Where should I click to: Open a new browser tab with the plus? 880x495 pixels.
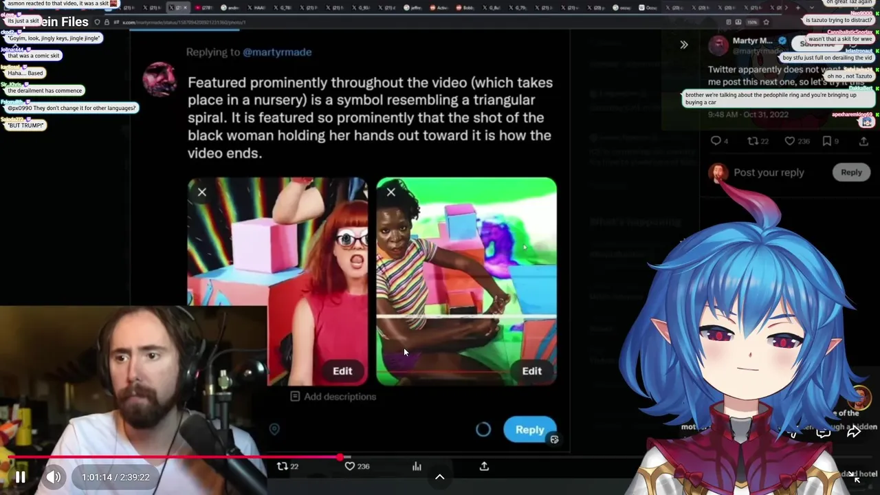797,8
